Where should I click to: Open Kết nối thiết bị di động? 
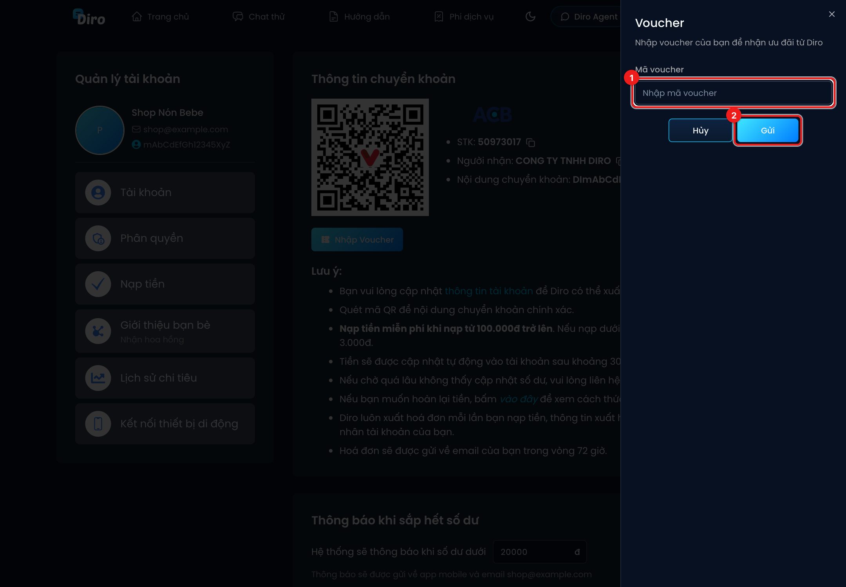[165, 424]
